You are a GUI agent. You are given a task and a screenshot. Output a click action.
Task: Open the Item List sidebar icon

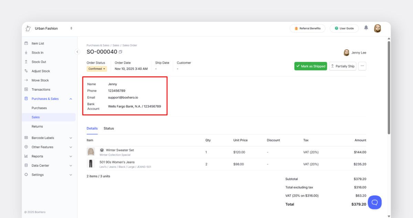(x=26, y=43)
